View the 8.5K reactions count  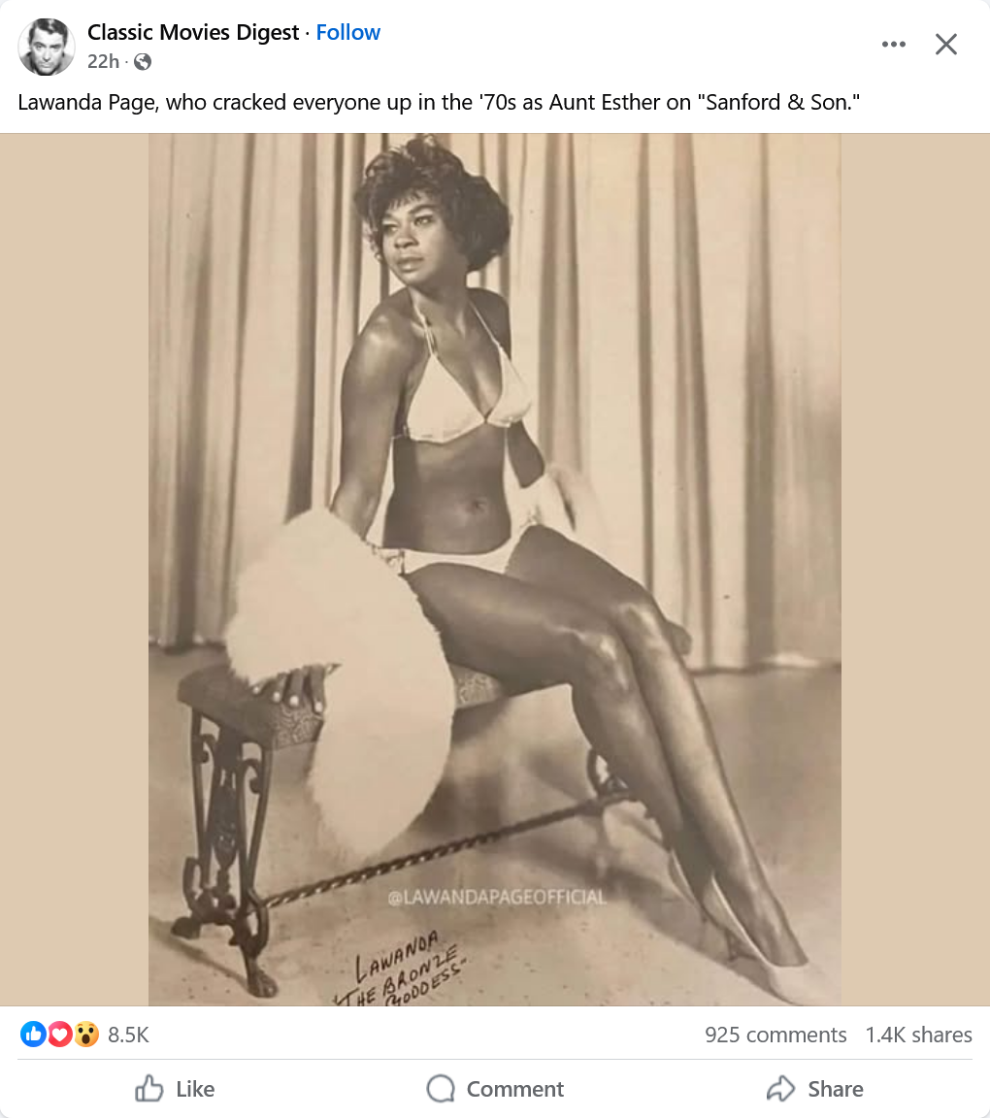tap(128, 1035)
